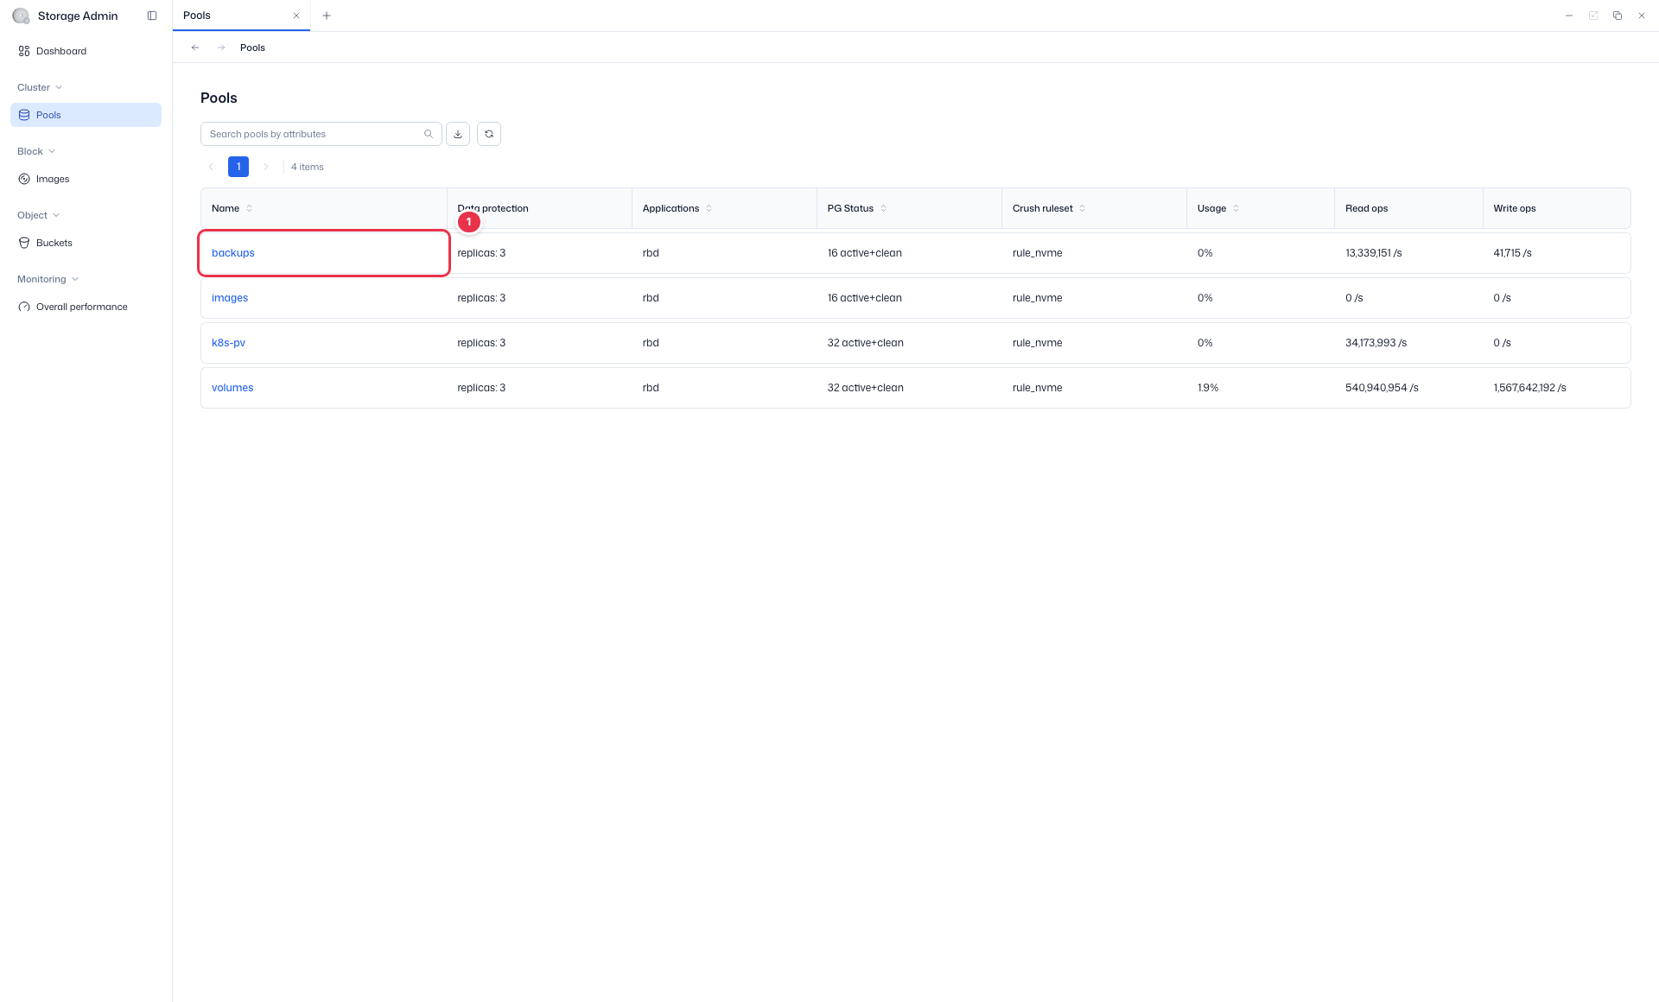This screenshot has height=1002, width=1659.
Task: Open the Dashboard page
Action: click(86, 51)
